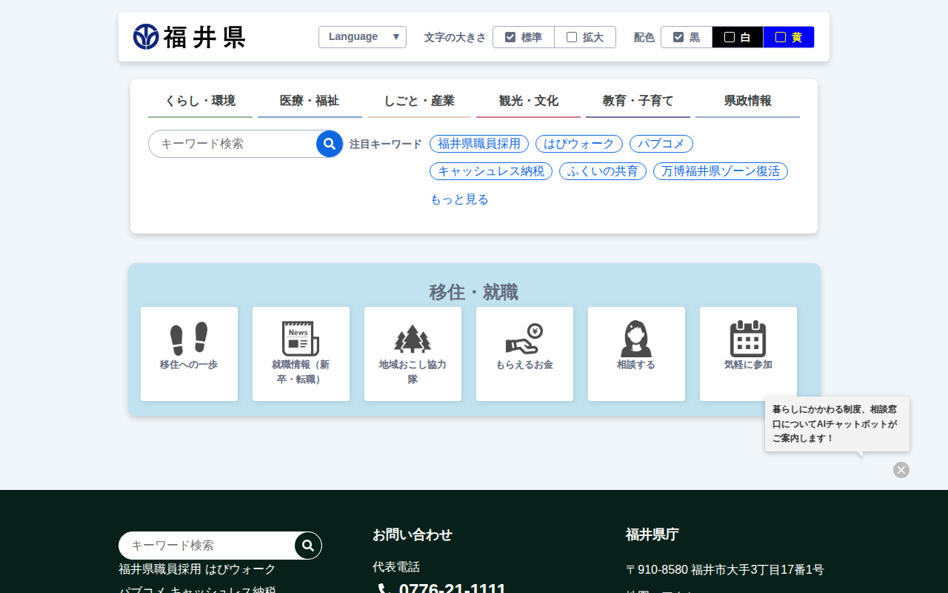
Task: Click the hand with yen coin icon
Action: coord(524,339)
